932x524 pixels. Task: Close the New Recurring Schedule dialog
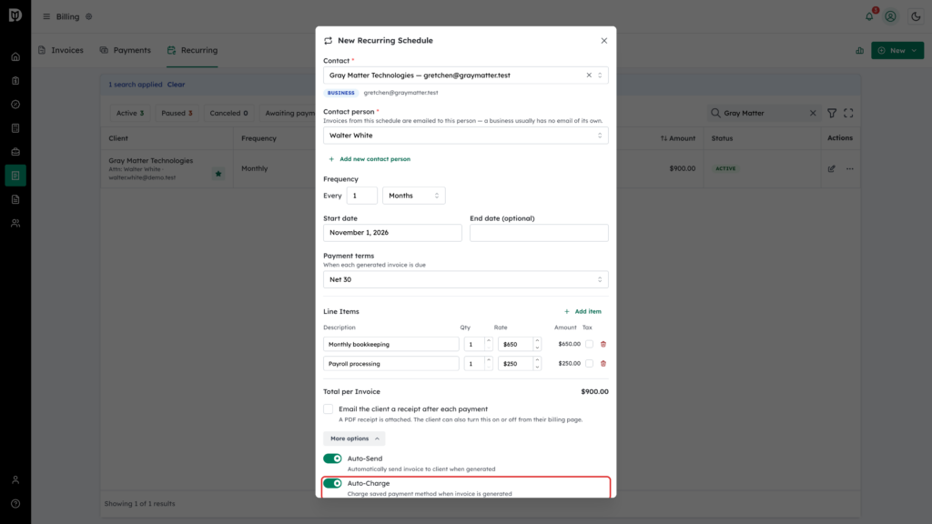coord(604,40)
